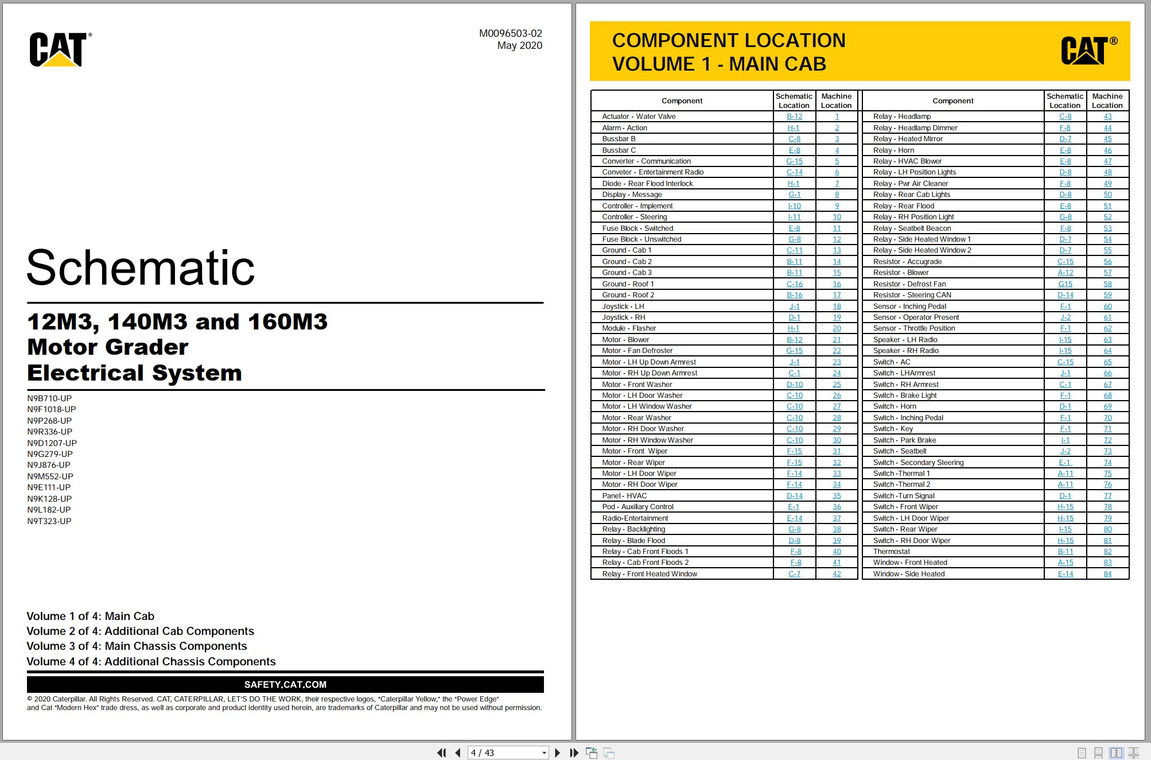This screenshot has width=1151, height=760.
Task: Click 'Switch - Secondary Steering' component text
Action: [x=918, y=463]
